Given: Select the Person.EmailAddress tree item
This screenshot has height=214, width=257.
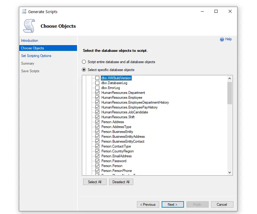Looking at the screenshot, I should 116,156.
